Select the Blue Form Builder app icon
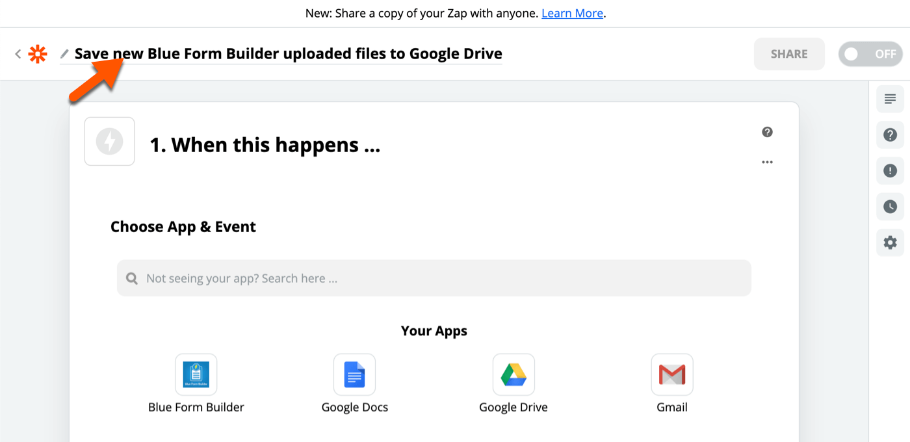The width and height of the screenshot is (910, 442). click(196, 374)
